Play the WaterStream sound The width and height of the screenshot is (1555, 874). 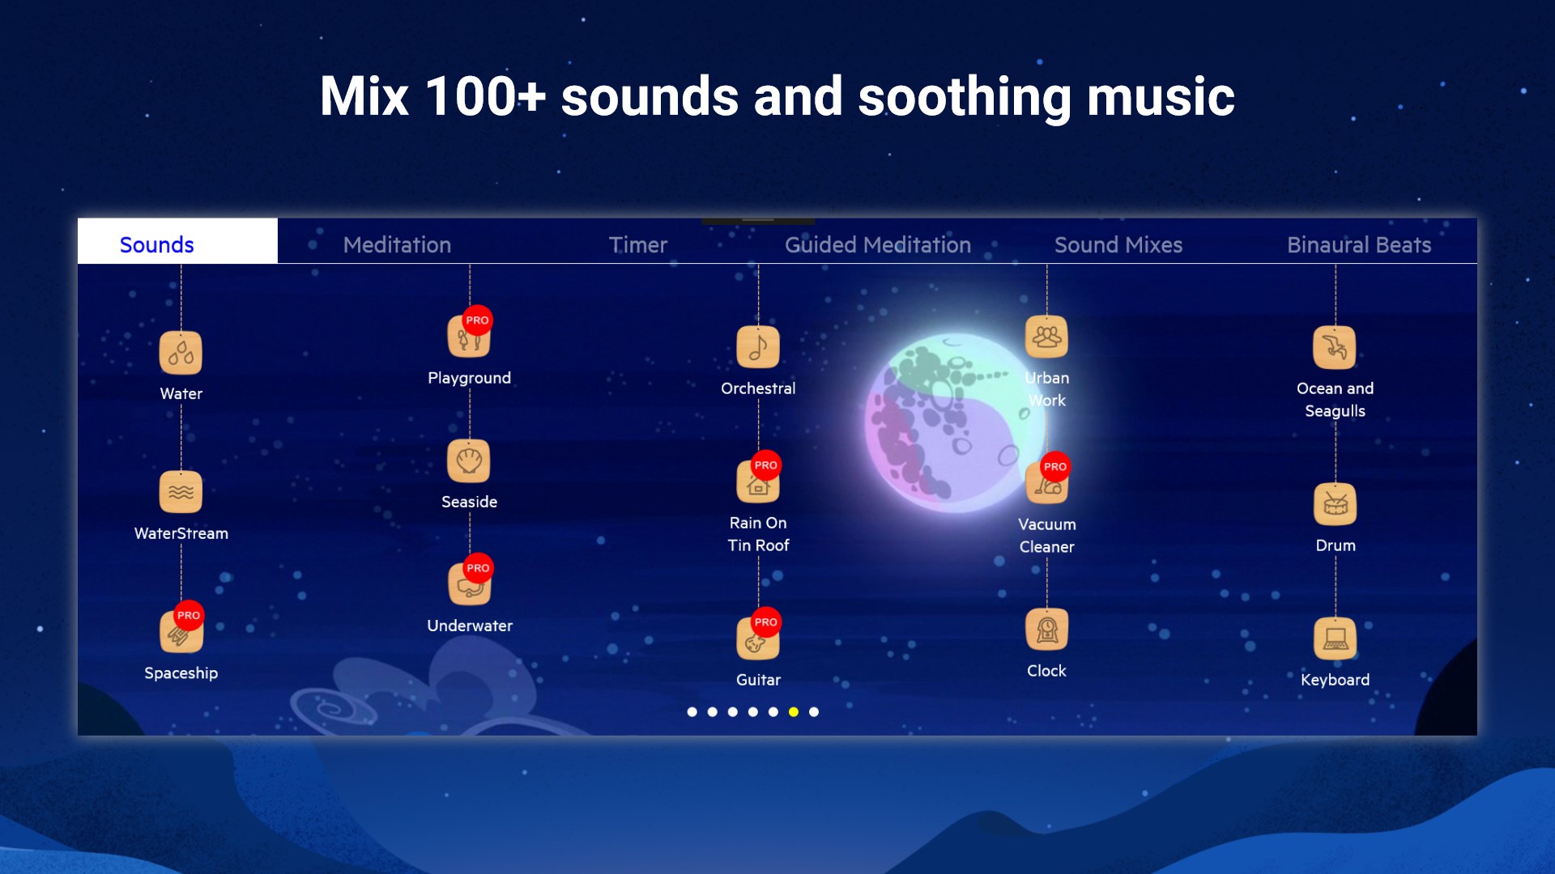click(181, 492)
